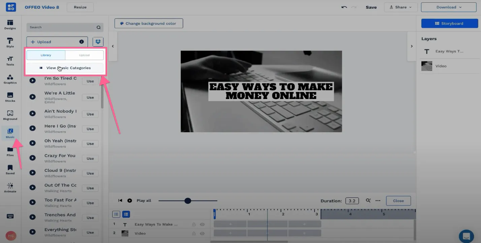The image size is (481, 243).
Task: Toggle visibility of Video track
Action: [202, 233]
